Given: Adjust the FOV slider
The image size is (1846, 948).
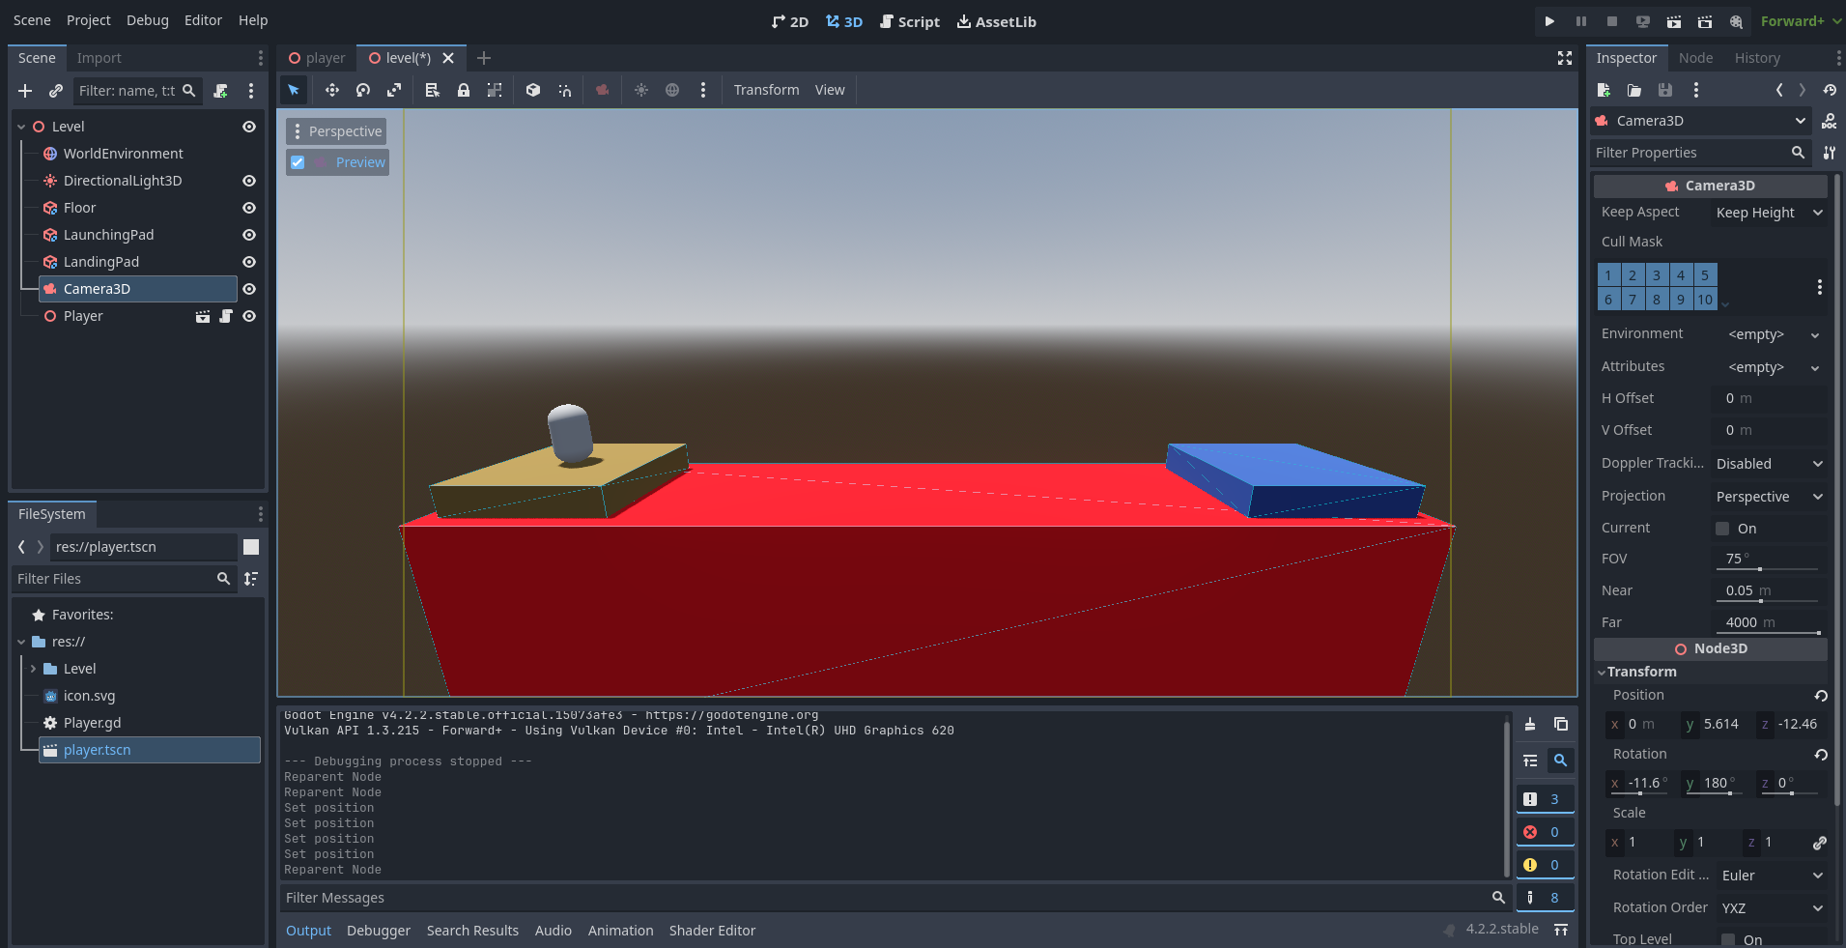Looking at the screenshot, I should tap(1759, 569).
